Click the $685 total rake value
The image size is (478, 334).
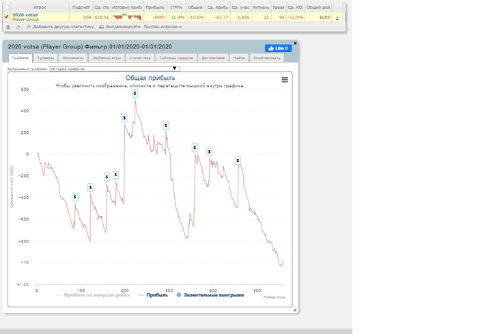point(324,17)
